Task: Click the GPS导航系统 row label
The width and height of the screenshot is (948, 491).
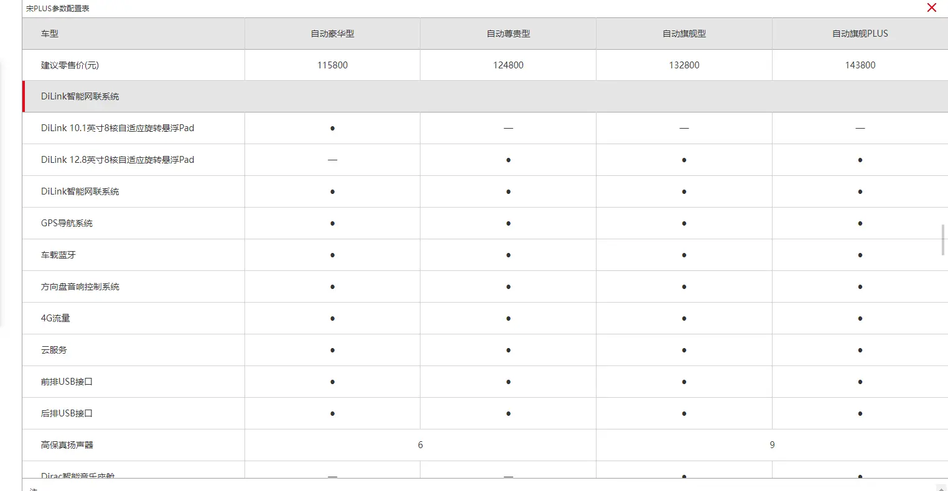Action: tap(67, 223)
